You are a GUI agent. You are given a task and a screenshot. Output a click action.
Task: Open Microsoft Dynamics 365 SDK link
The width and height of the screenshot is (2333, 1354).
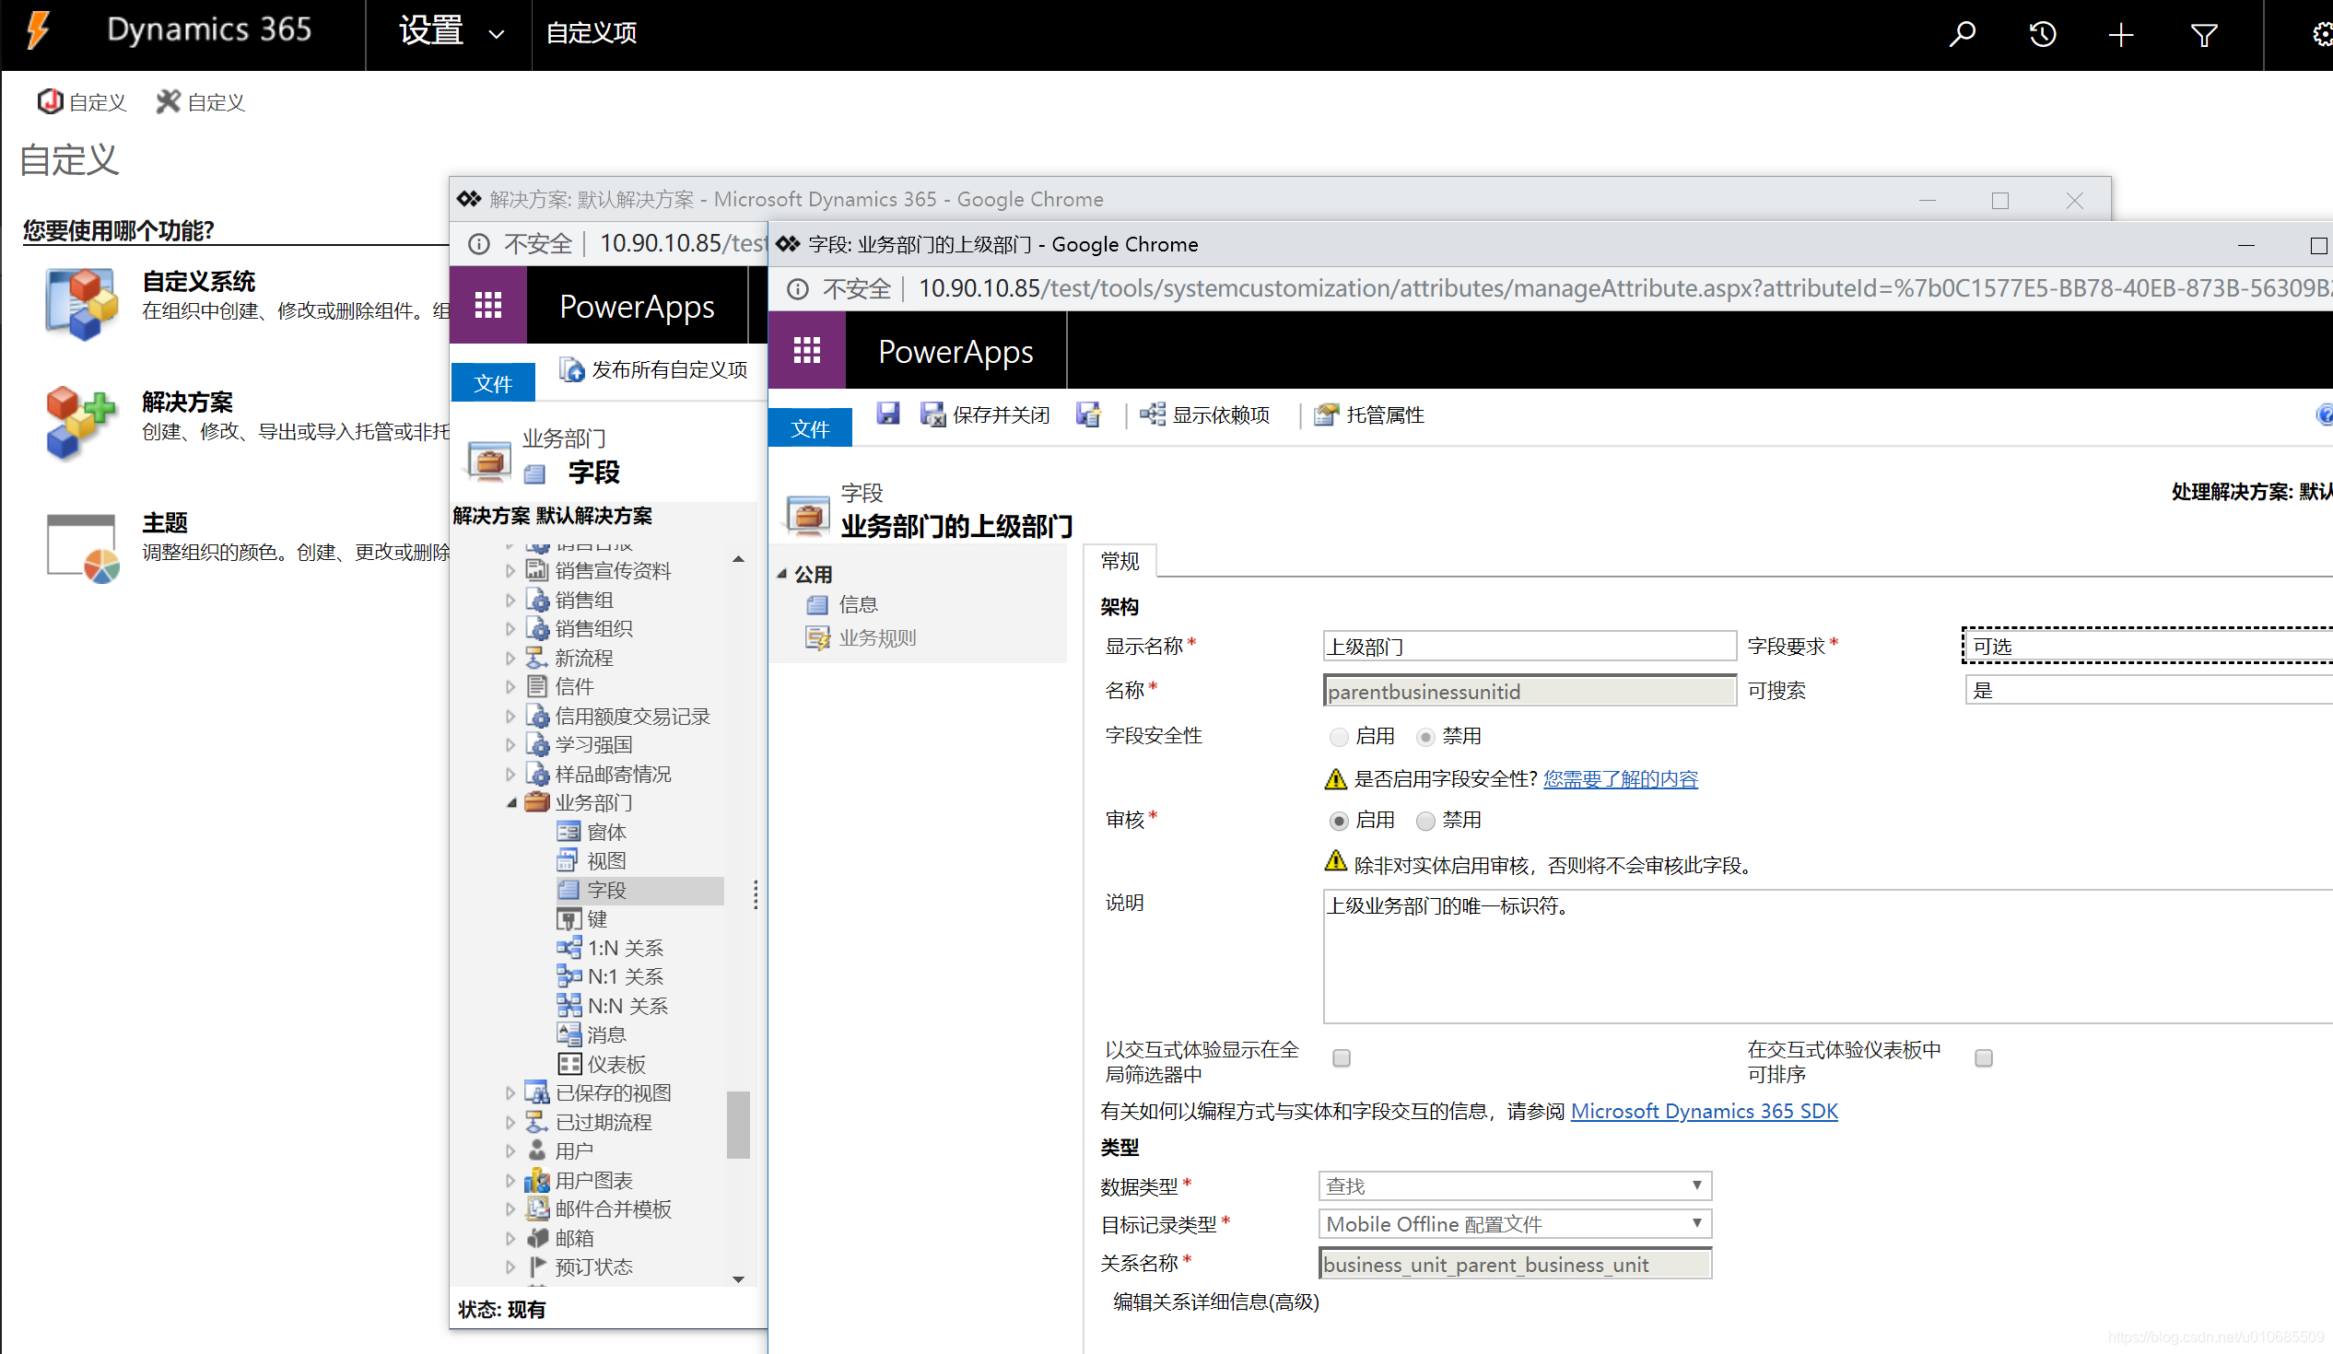click(1704, 1111)
